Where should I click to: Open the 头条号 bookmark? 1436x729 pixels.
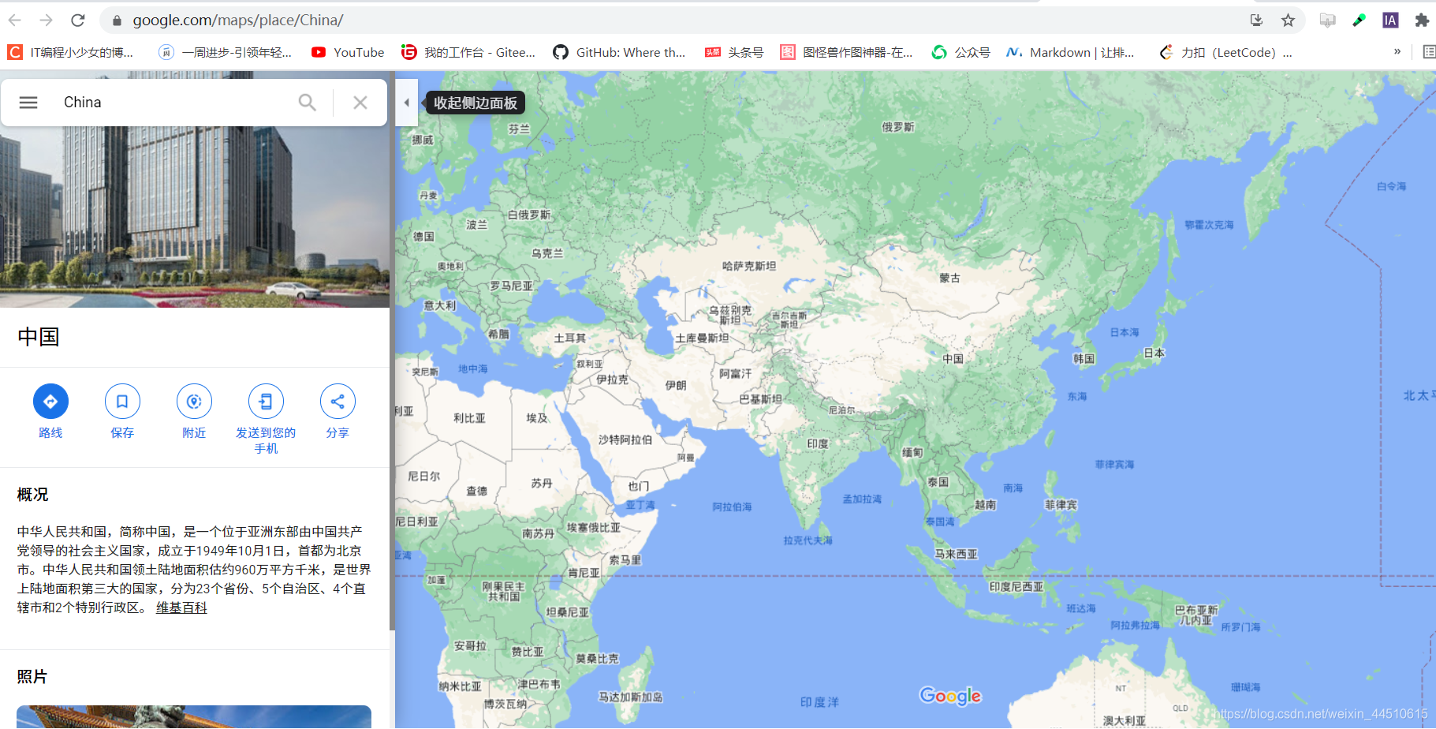[734, 53]
